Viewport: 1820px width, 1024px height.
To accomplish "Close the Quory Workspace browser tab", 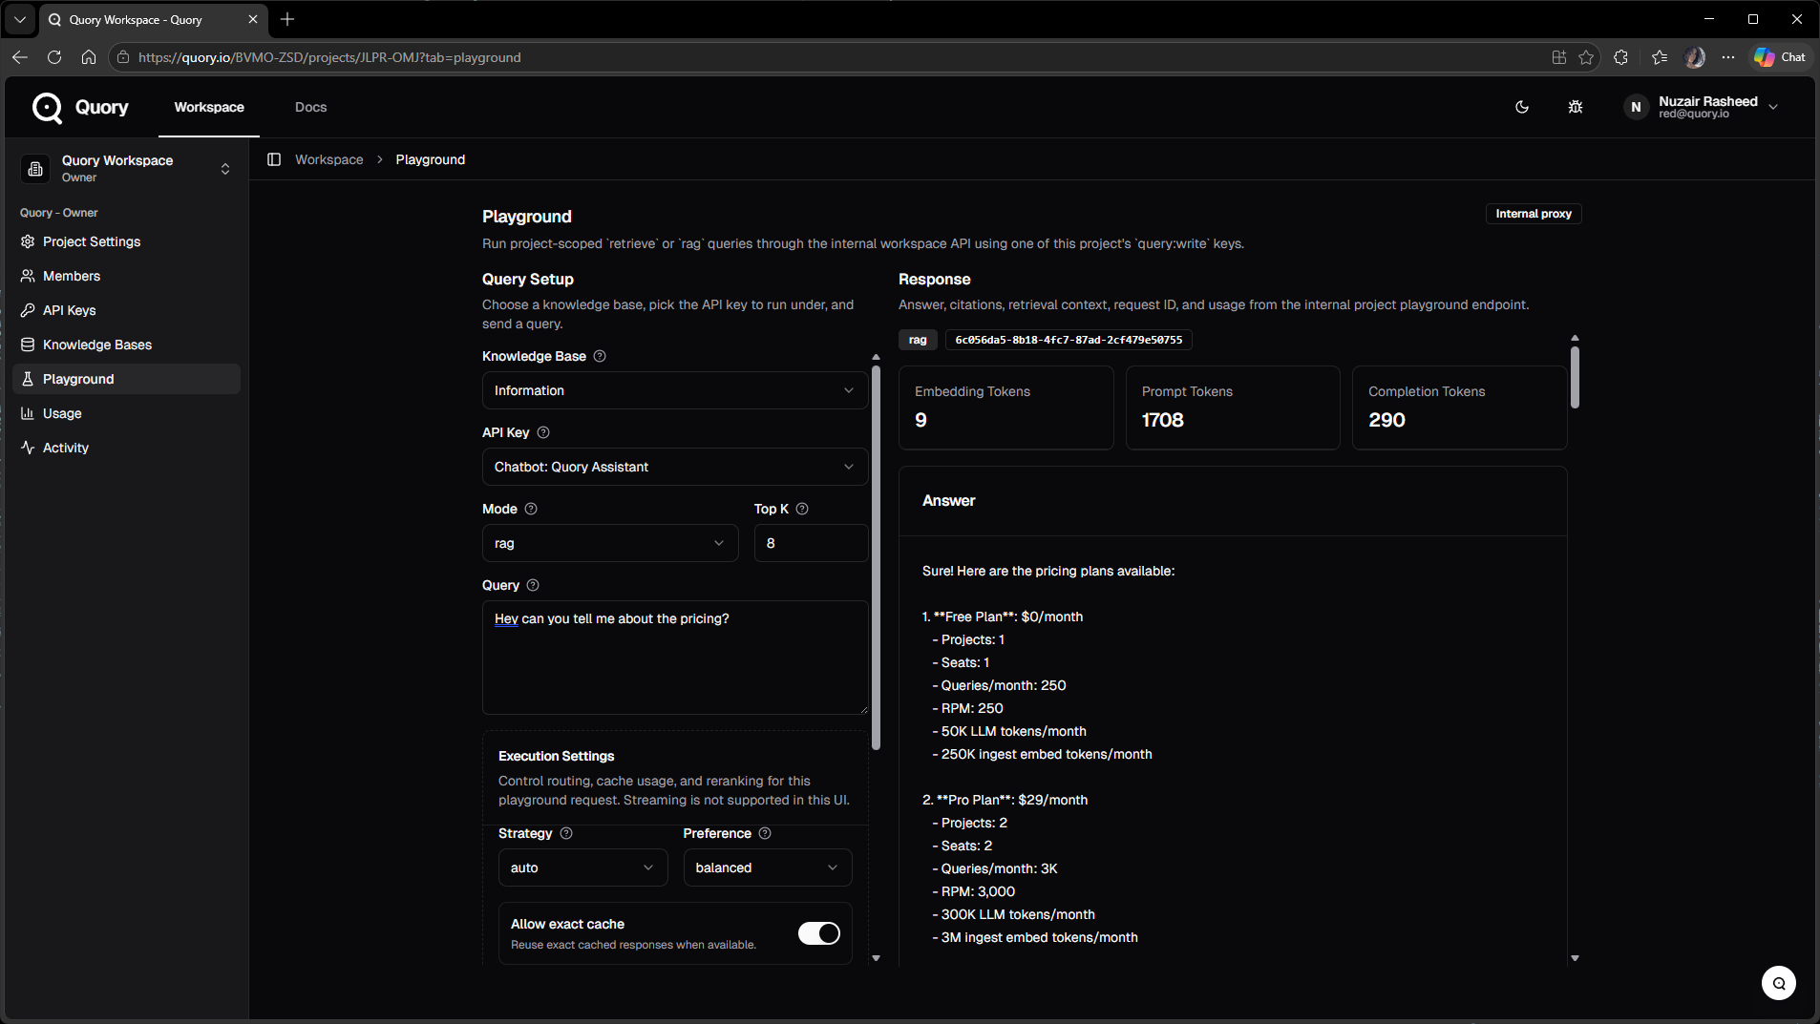I will coord(252,19).
